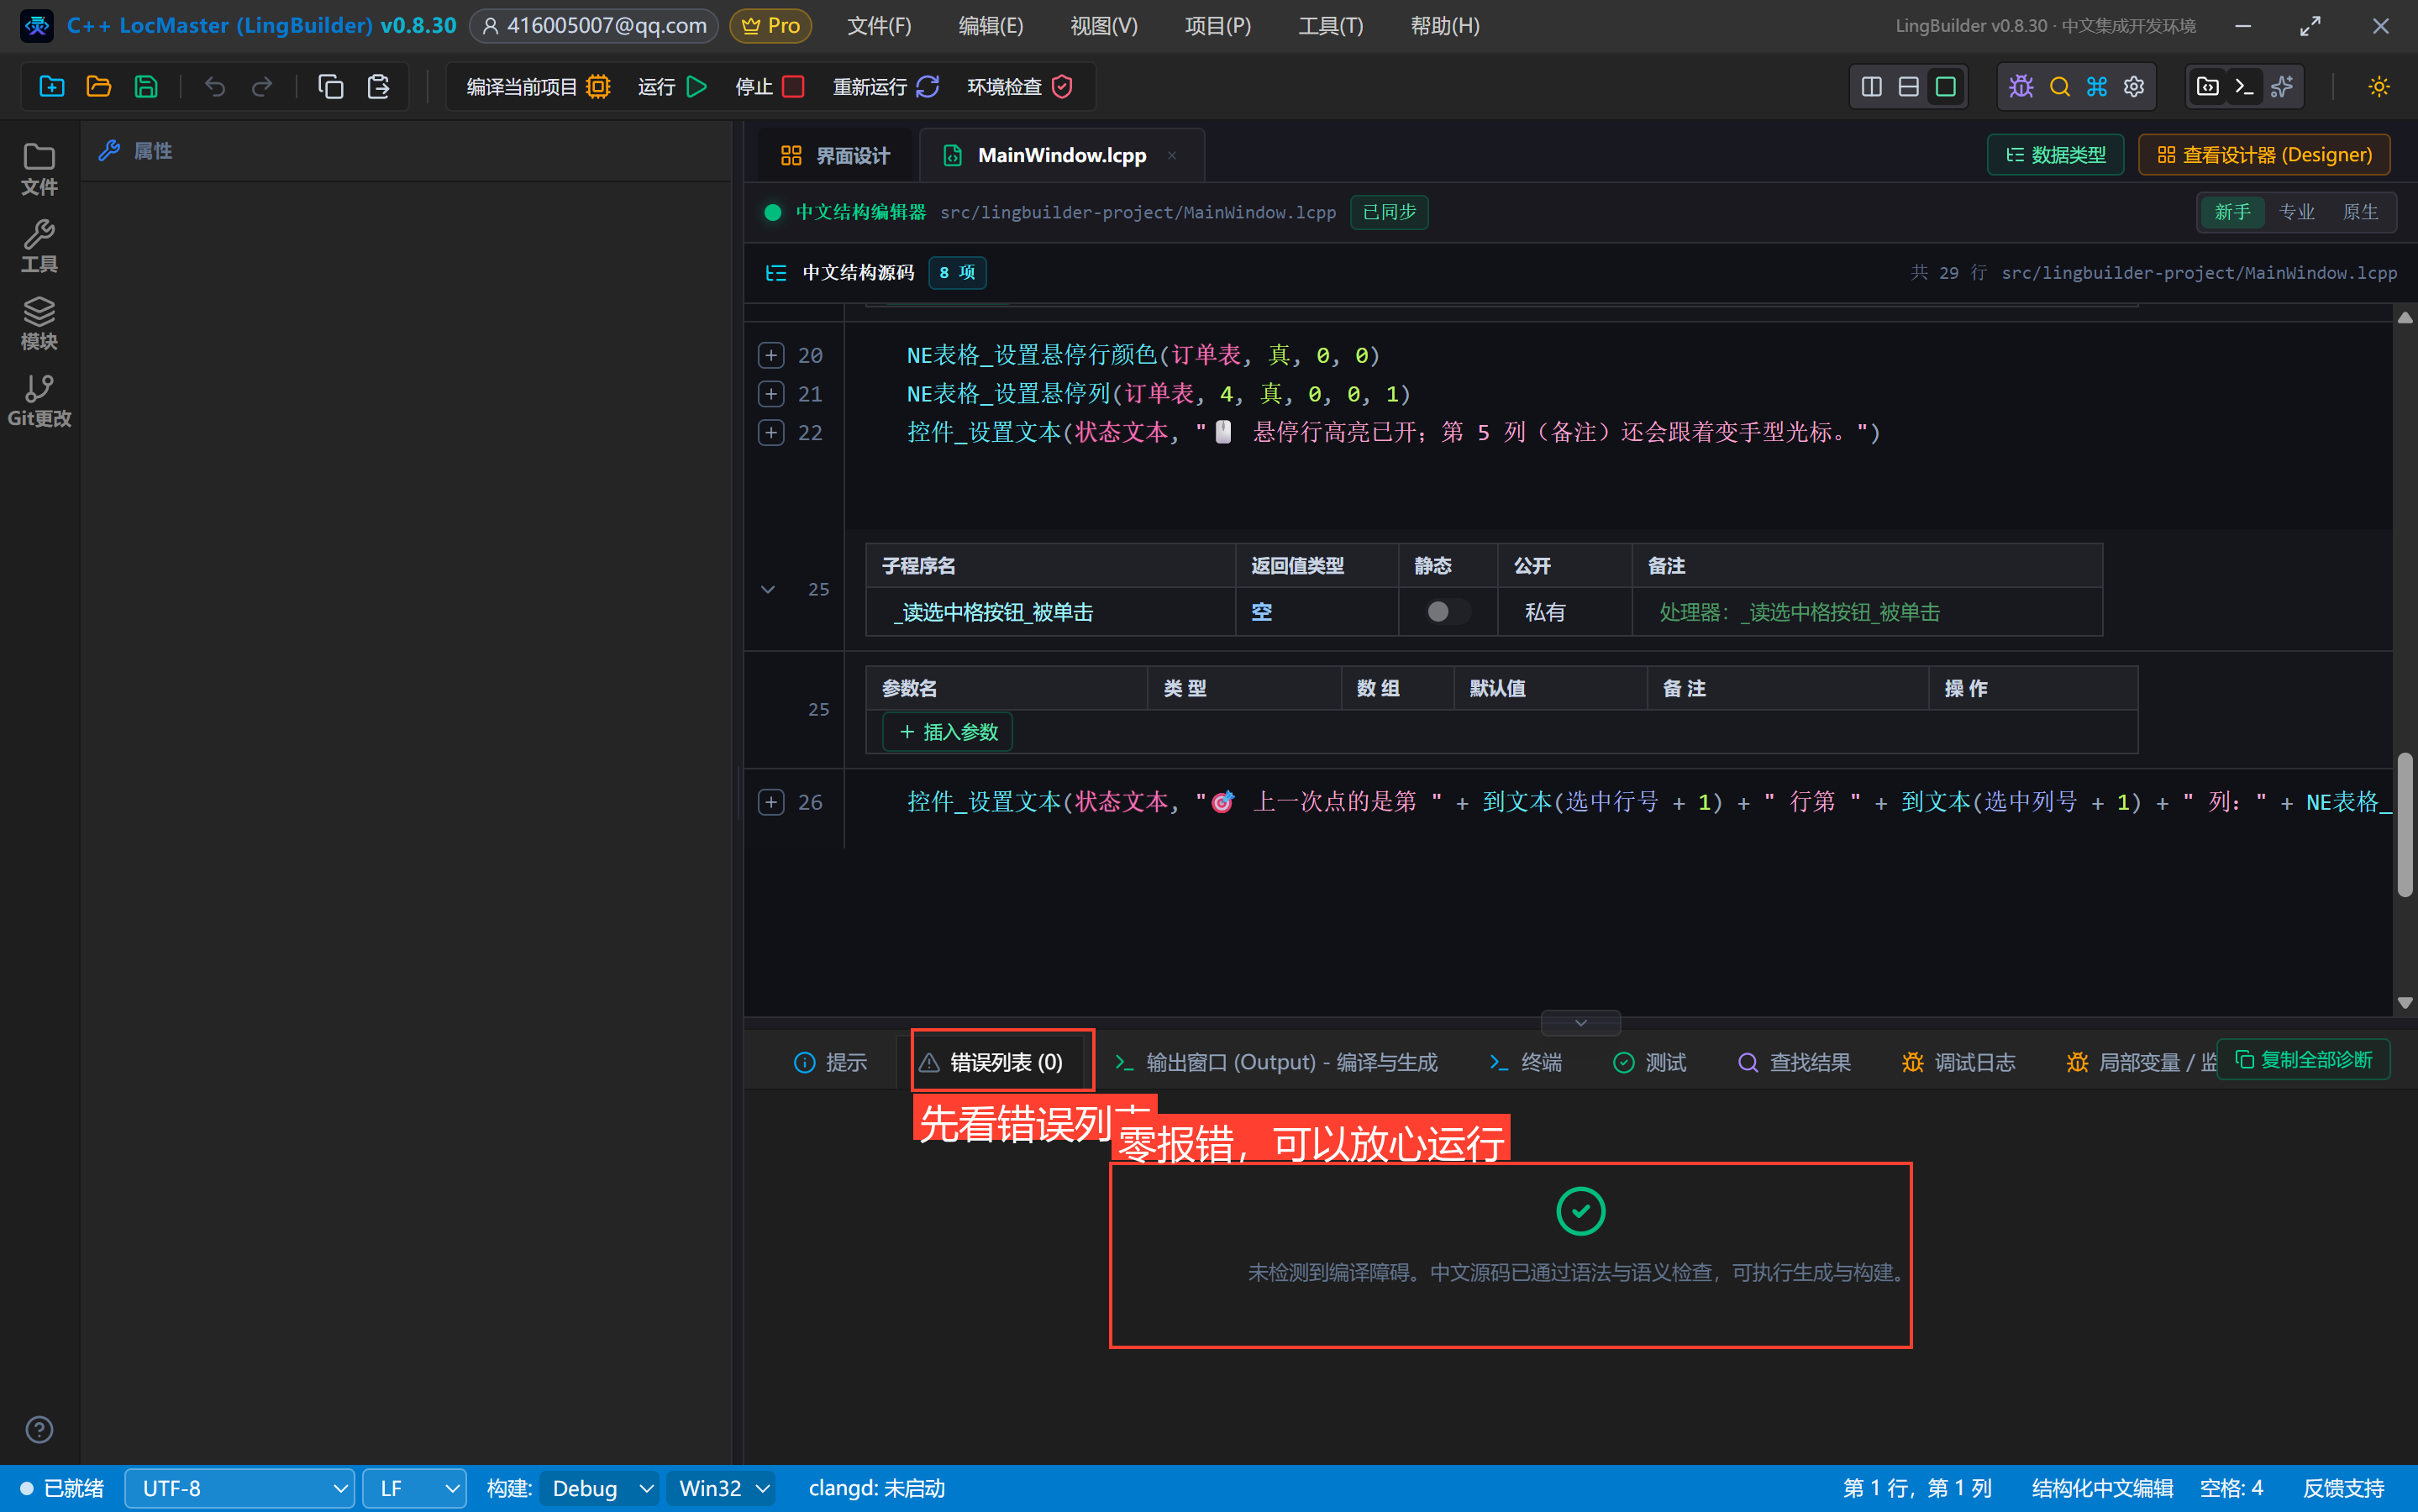Screen dimensions: 2418x1512
Task: Expand code line 21
Action: pos(770,394)
